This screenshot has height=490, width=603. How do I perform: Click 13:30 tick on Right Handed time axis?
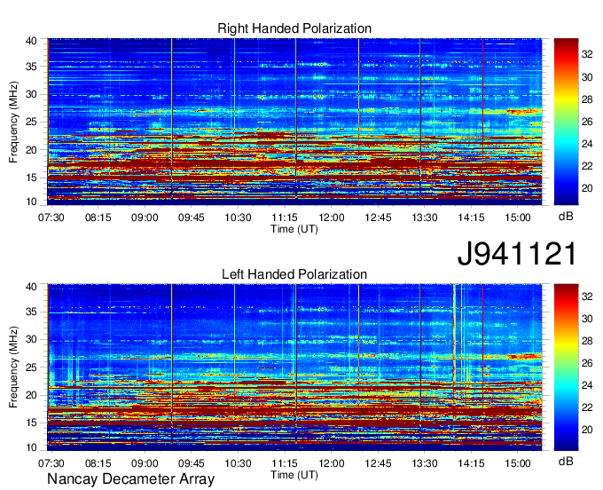point(425,217)
